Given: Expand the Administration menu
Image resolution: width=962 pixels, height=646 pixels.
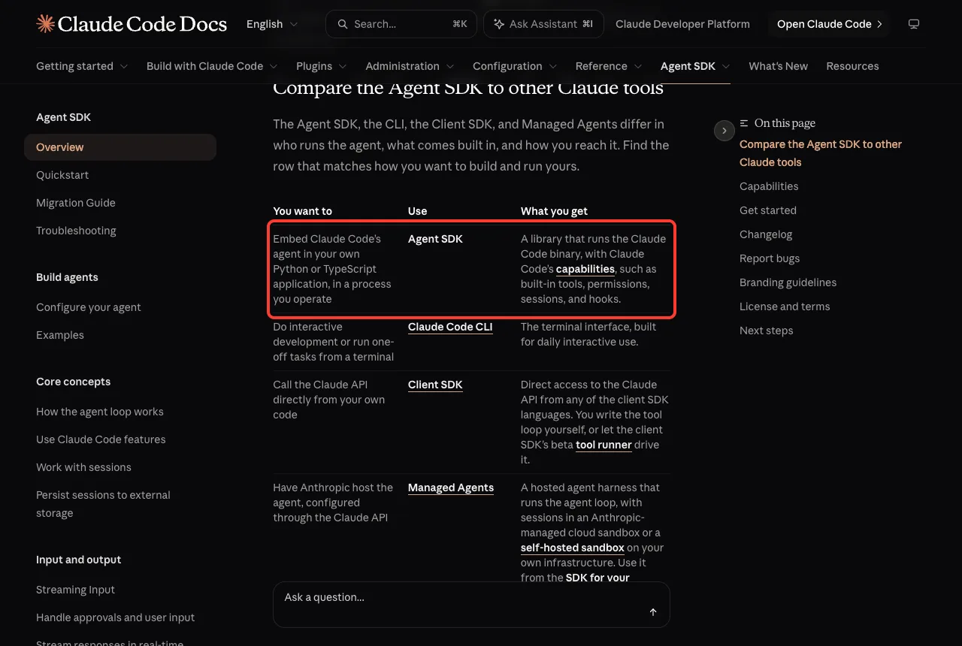Looking at the screenshot, I should 410,66.
